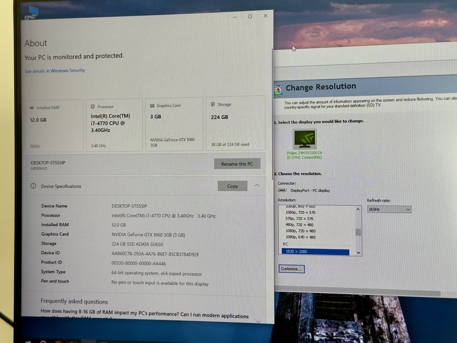Click the Change Resolution header icon
The image size is (457, 343).
[x=278, y=90]
